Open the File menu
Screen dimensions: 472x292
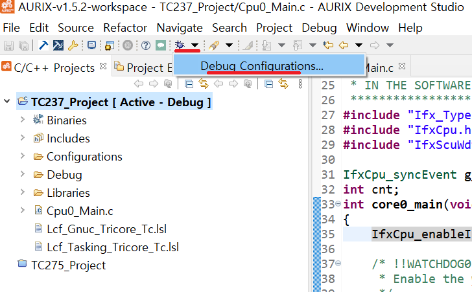12,28
